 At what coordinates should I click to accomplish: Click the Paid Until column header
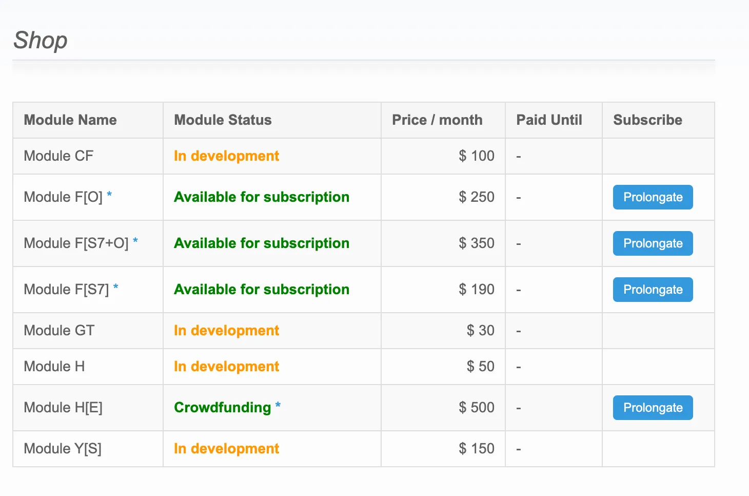point(548,120)
